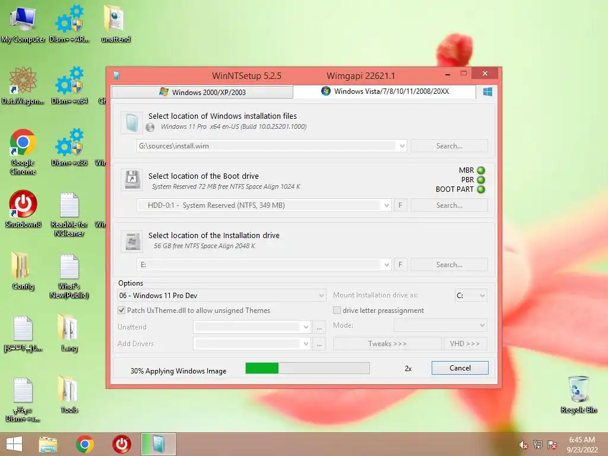Open What's New(Public) text file

point(69,276)
